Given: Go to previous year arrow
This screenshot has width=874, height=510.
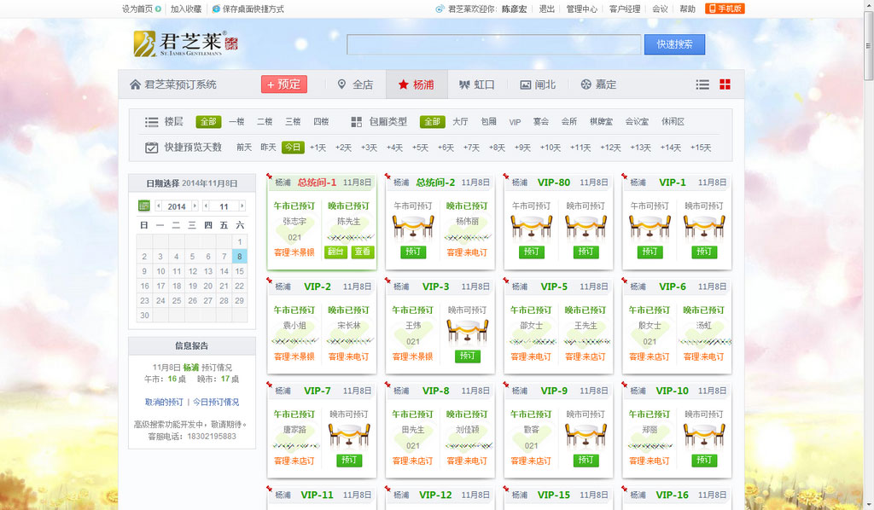Looking at the screenshot, I should click(x=158, y=206).
